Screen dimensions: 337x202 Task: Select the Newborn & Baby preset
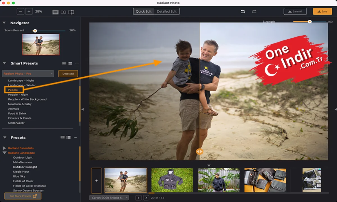[x=20, y=104]
